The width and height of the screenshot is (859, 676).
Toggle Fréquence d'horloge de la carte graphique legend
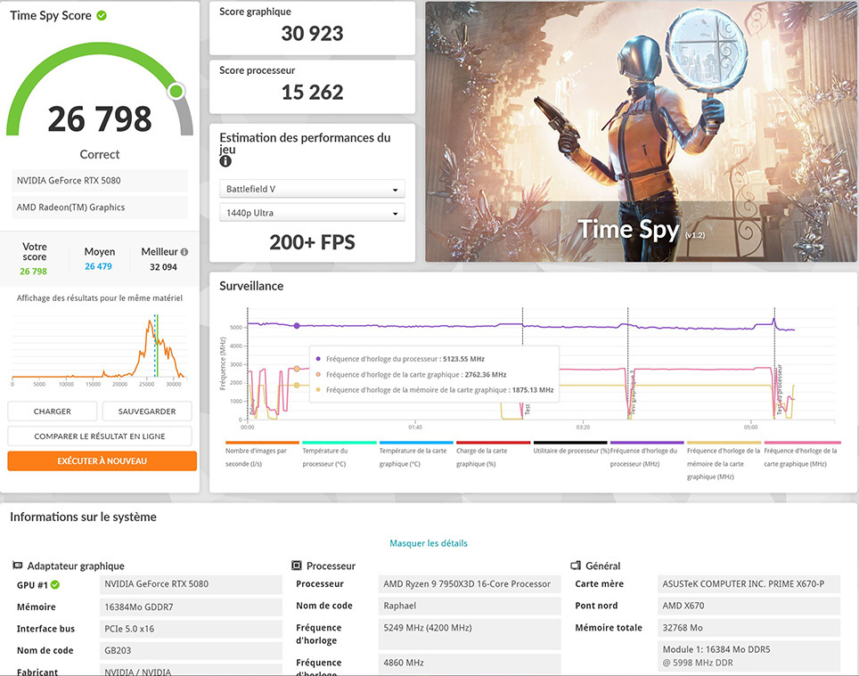point(801,455)
